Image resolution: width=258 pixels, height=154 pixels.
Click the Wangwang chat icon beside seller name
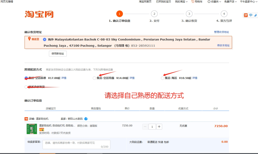coord(86,119)
